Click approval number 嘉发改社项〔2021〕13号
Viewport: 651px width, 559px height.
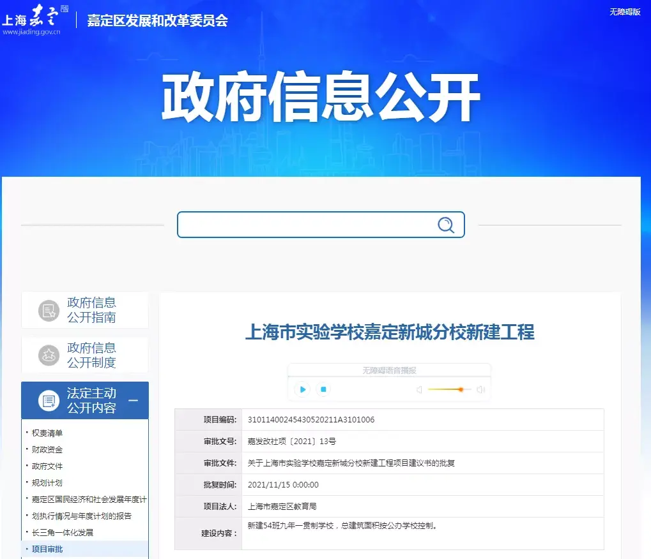pyautogui.click(x=291, y=441)
